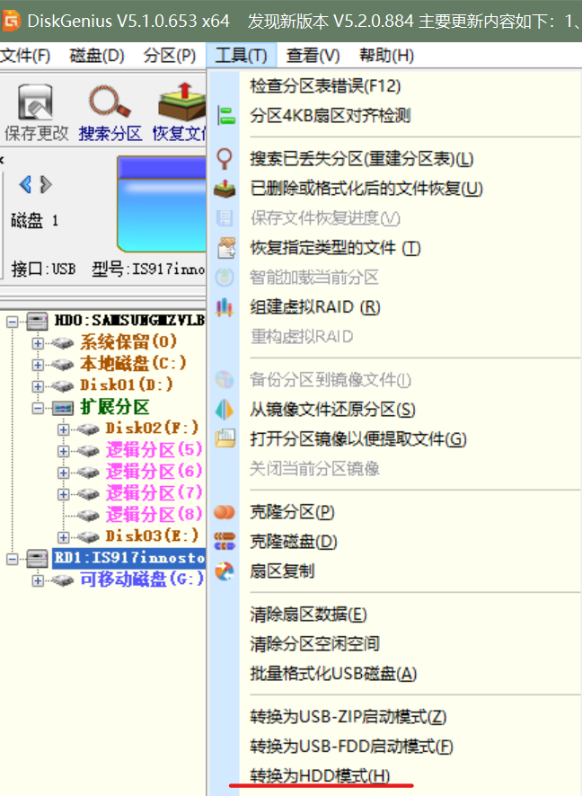Click the search lost partitions magnifier icon

[x=225, y=159]
